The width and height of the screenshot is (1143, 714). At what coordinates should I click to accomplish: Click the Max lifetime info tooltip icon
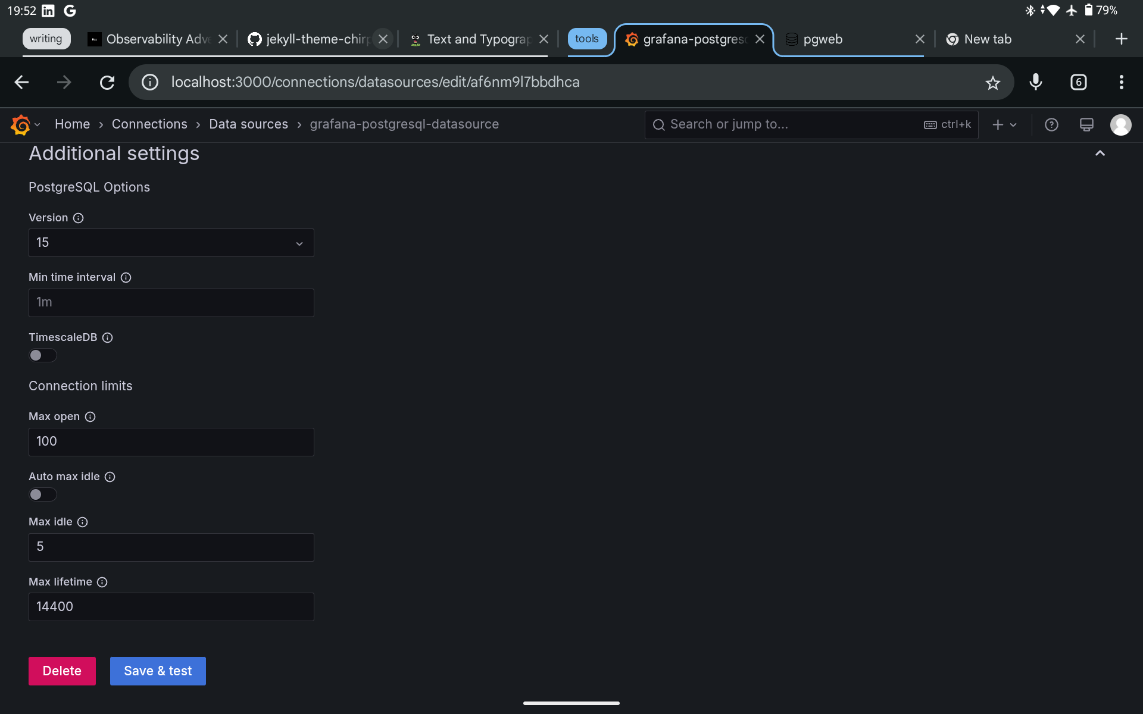[101, 582]
